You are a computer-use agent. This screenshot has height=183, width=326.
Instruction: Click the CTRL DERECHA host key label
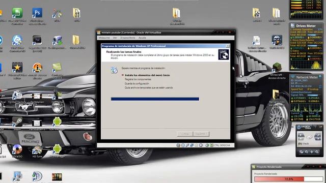click(x=222, y=145)
